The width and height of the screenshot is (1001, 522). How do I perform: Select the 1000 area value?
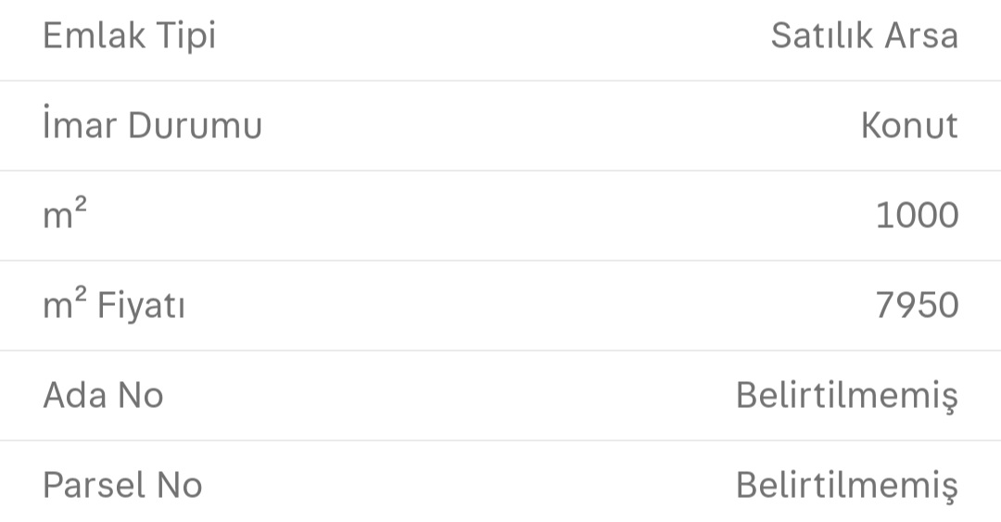click(917, 215)
